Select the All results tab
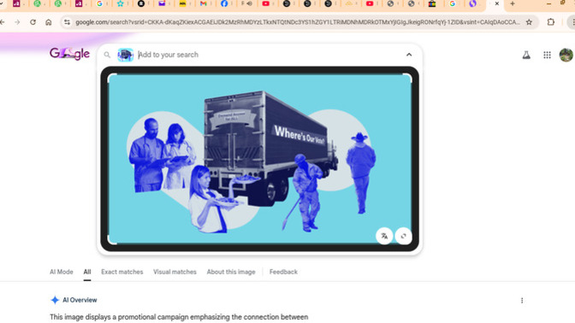This screenshot has height=323, width=575. point(87,272)
